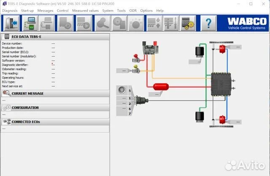Select the upper red brake chamber

221,49
